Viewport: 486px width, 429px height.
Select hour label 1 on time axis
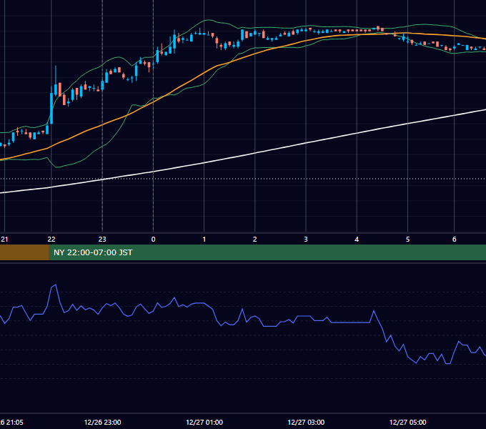click(204, 240)
